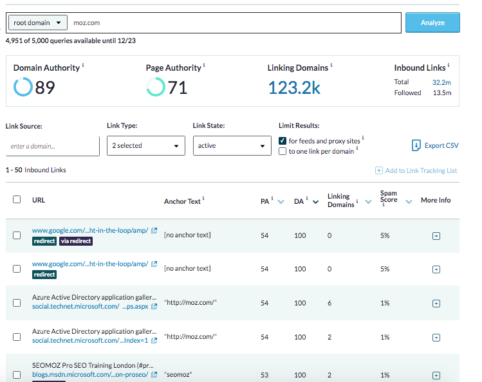Viewport: 482px width, 382px height.
Task: Expand More Info for technet ...Index=1 row
Action: pos(436,338)
